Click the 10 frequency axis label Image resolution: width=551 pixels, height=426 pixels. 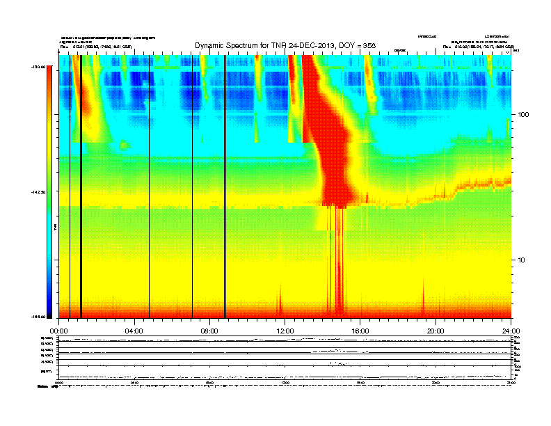pos(522,260)
